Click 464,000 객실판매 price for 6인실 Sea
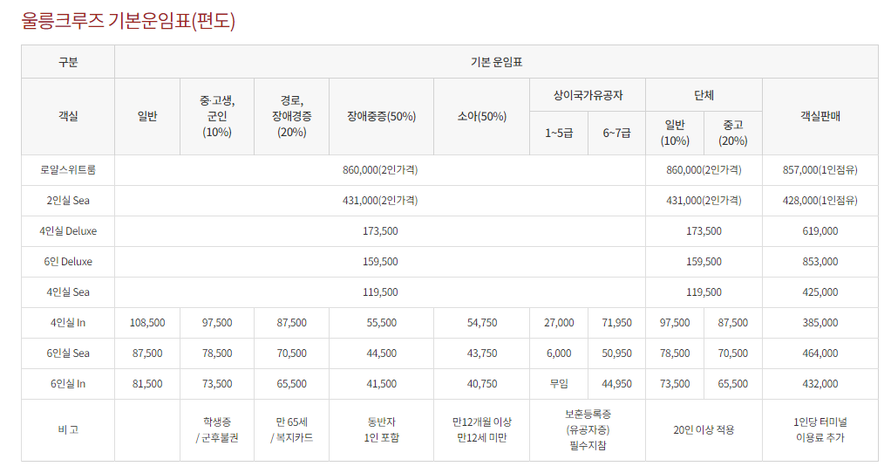This screenshot has height=473, width=891. pyautogui.click(x=820, y=353)
